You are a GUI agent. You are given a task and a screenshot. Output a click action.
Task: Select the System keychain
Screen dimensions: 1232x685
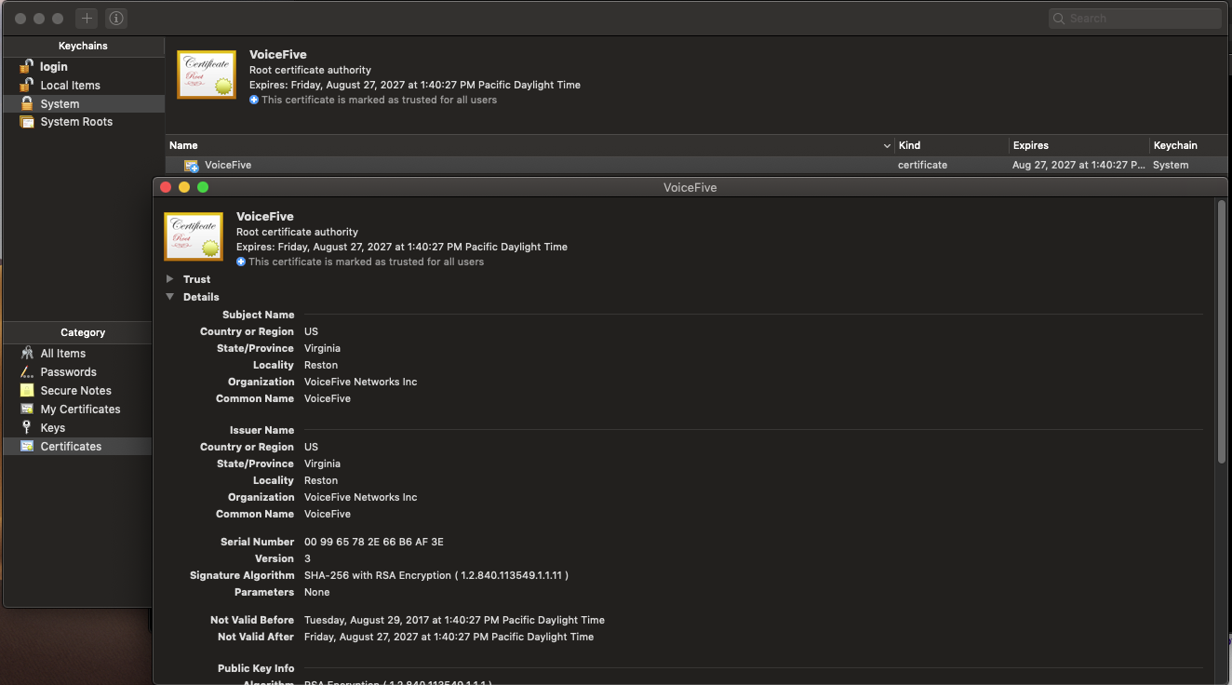point(60,104)
